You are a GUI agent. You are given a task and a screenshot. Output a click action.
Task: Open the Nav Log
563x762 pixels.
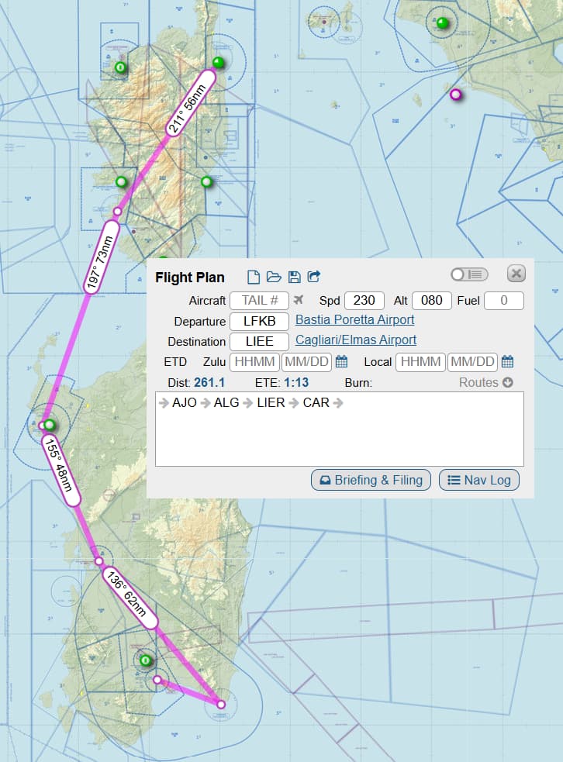(x=479, y=480)
